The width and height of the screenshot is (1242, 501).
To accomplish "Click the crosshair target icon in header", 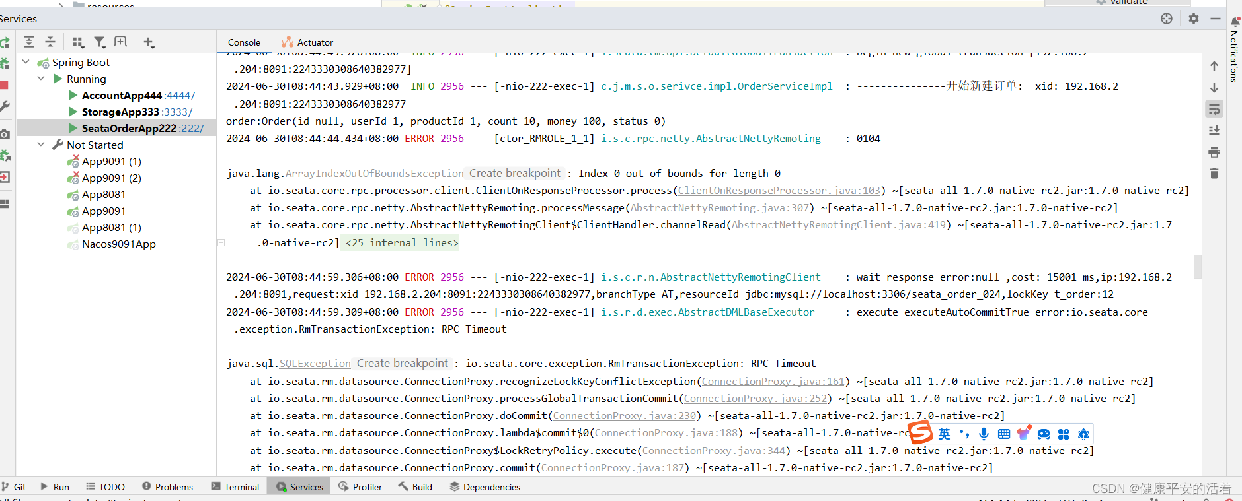I will point(1167,18).
